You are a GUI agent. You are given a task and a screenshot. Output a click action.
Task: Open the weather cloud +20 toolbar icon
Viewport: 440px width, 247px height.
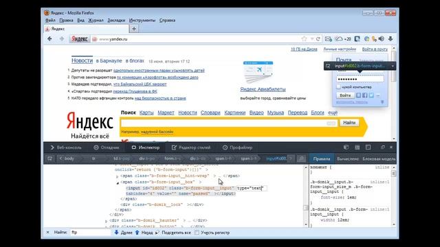pyautogui.click(x=343, y=39)
